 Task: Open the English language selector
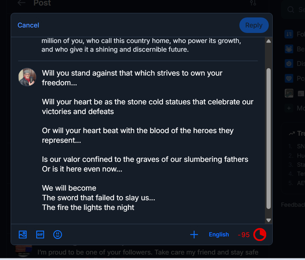(x=219, y=234)
